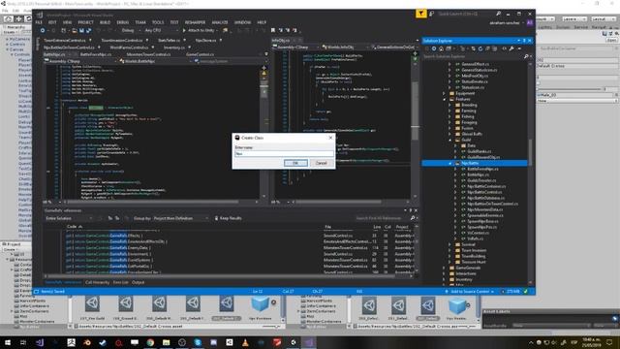Collapse the Guild folder
The height and width of the screenshot is (349, 620).
(x=449, y=140)
